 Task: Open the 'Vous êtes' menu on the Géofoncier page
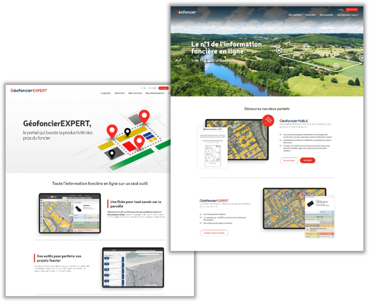pos(310,15)
